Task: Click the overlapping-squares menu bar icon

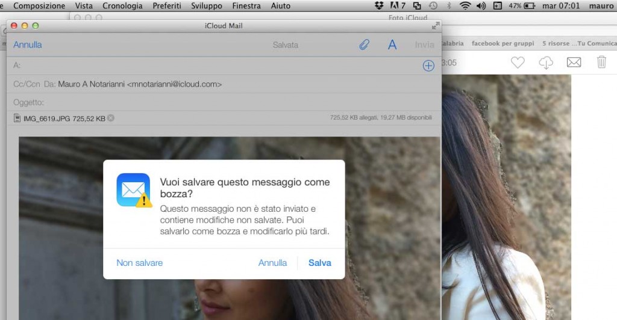Action: pos(417,5)
